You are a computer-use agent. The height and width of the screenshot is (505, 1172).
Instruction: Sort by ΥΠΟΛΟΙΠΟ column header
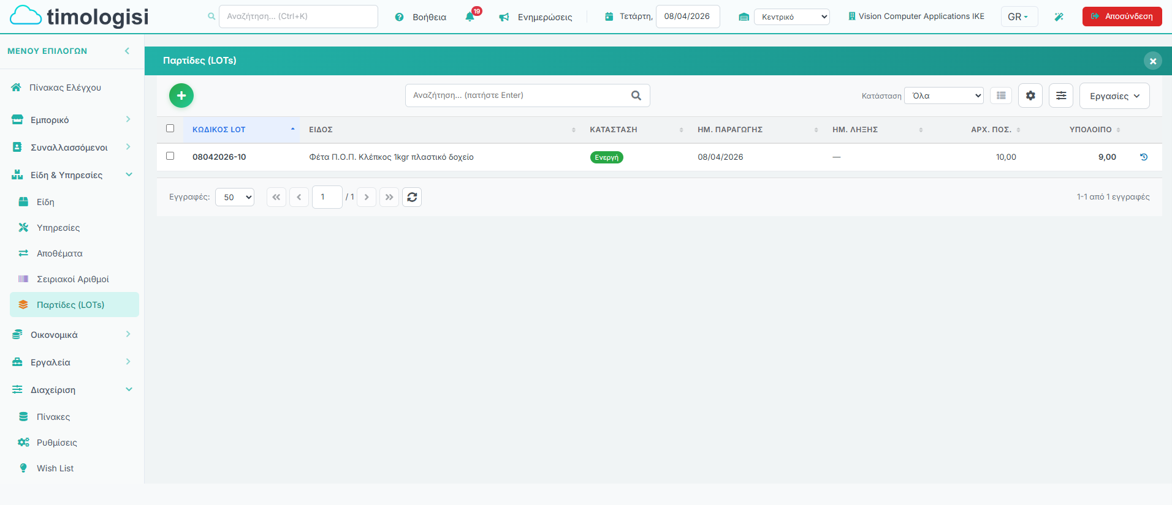pyautogui.click(x=1077, y=130)
